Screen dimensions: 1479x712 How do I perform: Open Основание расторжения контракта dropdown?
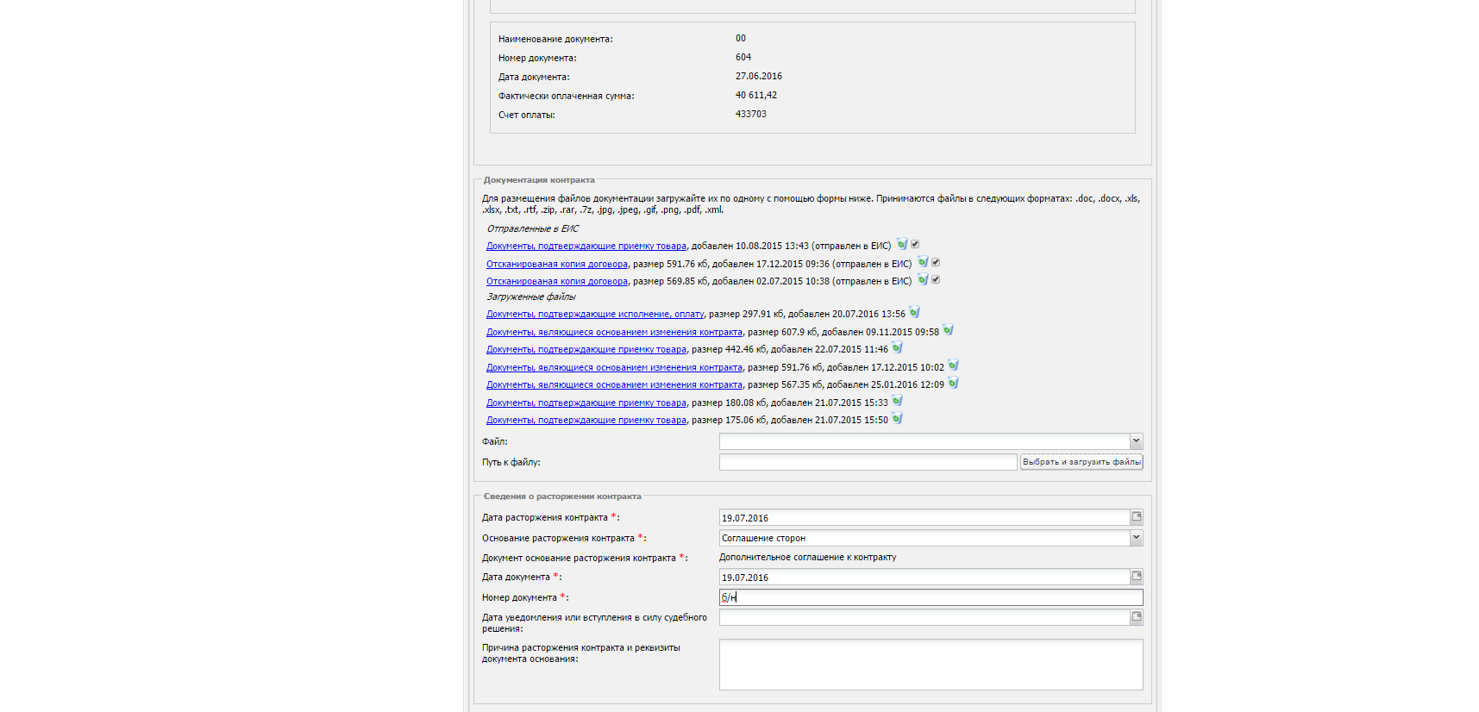click(x=1136, y=538)
